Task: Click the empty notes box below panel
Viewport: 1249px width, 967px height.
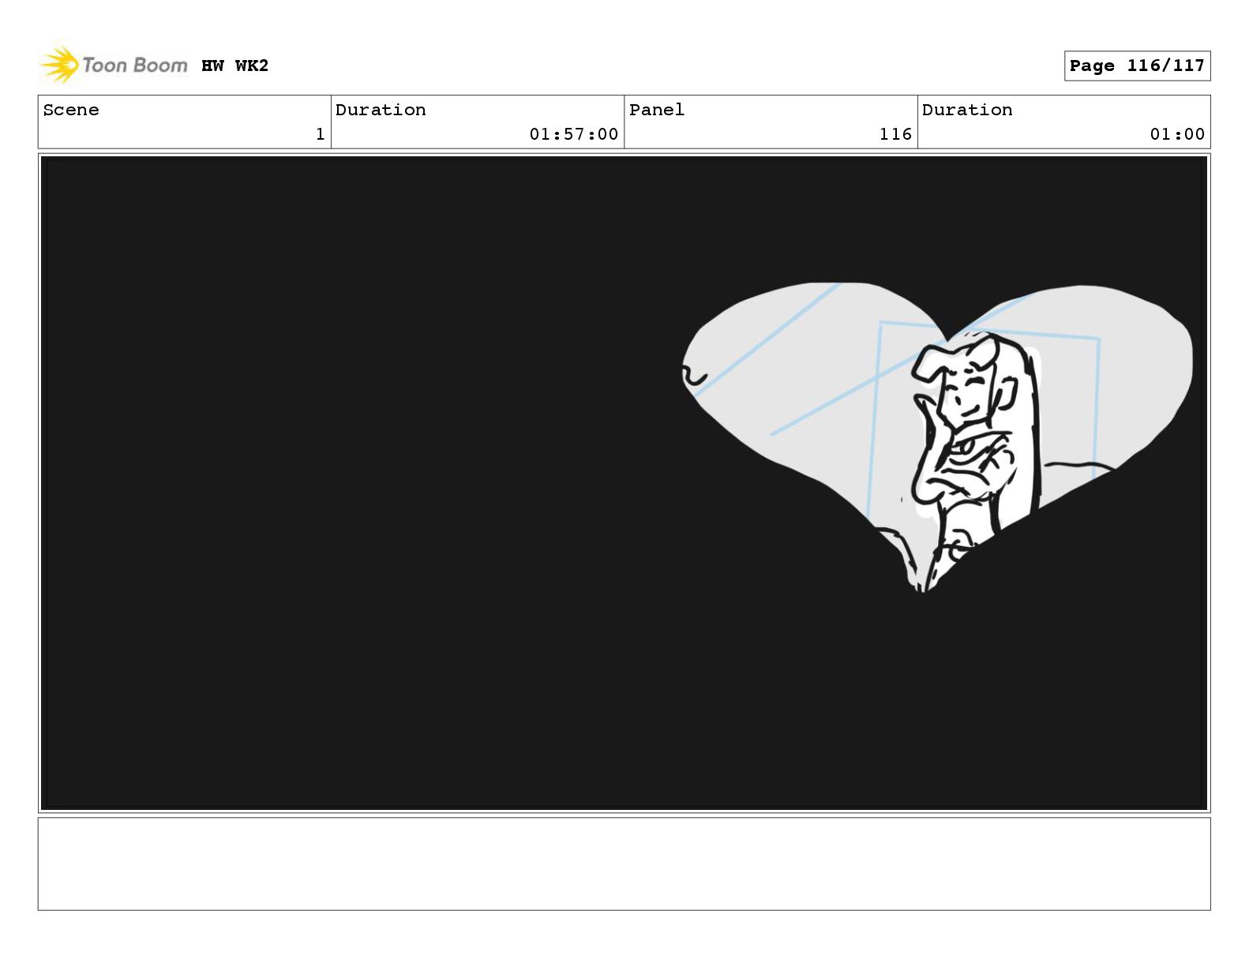Action: point(624,864)
